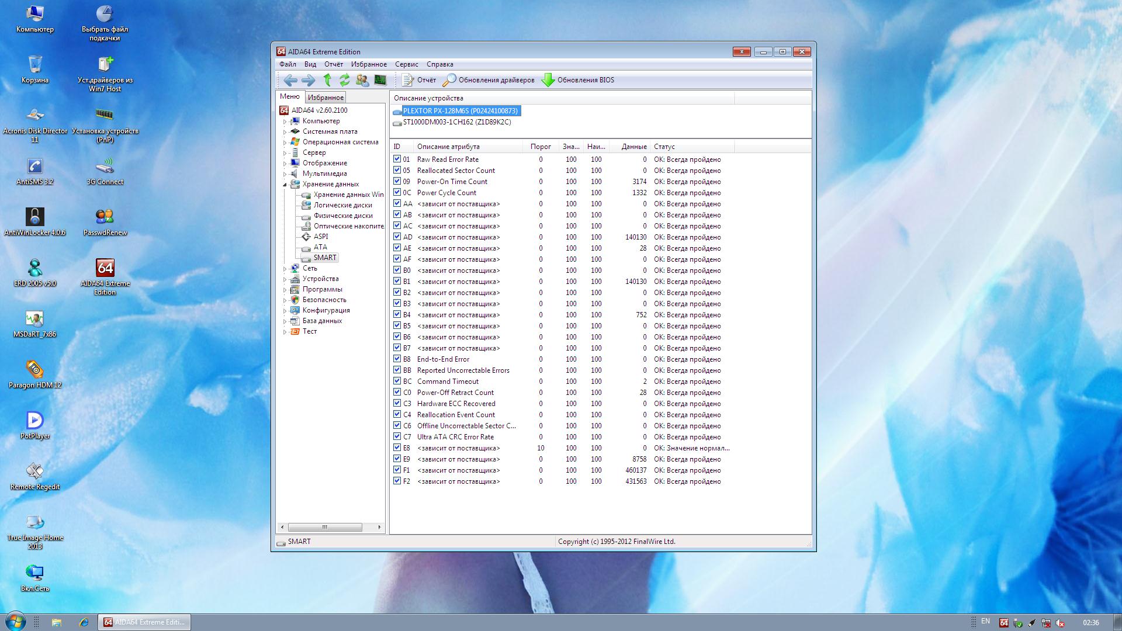Expand the Сеть tree node
The width and height of the screenshot is (1122, 631).
[x=285, y=269]
